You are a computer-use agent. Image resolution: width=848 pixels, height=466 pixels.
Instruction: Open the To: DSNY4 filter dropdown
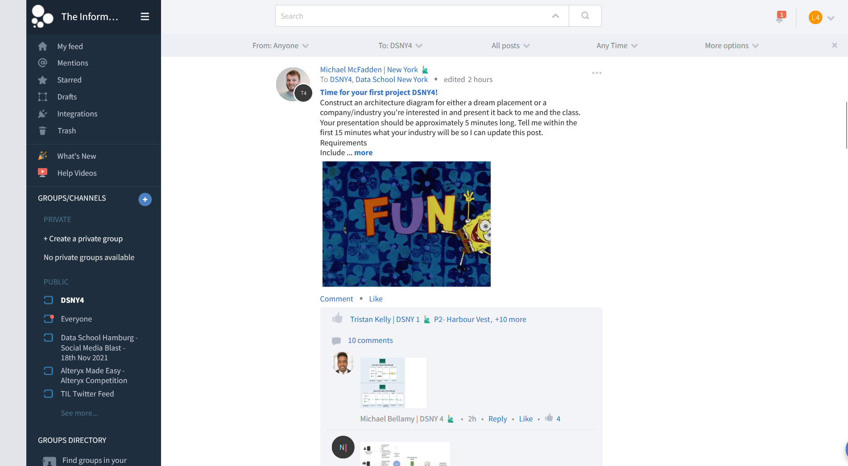(400, 45)
